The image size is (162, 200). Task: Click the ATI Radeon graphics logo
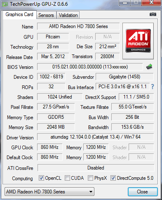[x=138, y=41]
